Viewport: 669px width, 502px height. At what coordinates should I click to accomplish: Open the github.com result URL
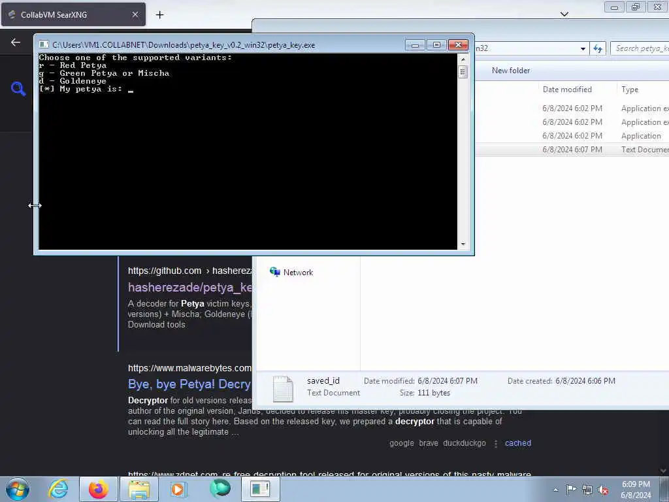(189, 271)
